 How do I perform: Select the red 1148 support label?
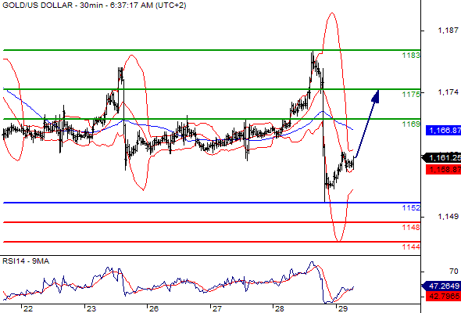pos(411,227)
